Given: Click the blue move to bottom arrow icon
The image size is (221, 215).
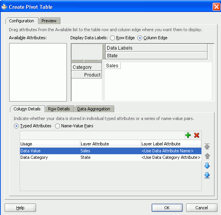Looking at the screenshot, I should pos(207,175).
